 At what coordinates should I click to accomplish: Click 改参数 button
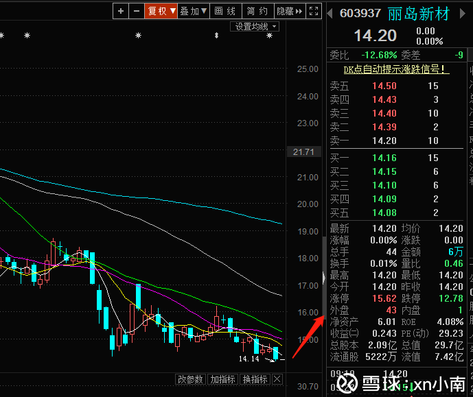(190, 379)
